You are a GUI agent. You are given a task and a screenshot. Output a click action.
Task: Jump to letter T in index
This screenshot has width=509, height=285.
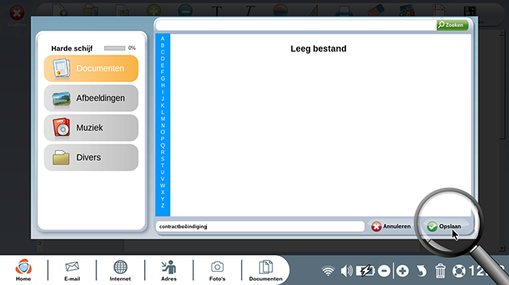coord(163,166)
